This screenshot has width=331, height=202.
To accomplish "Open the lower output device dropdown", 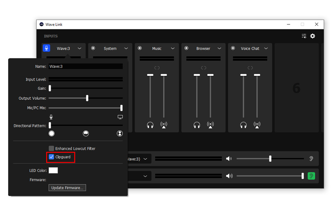I will pos(139,176).
